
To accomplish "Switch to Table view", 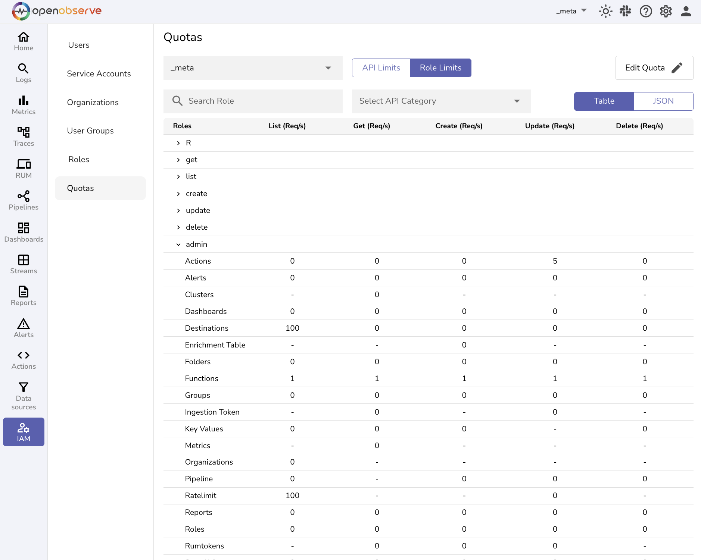I will (604, 101).
